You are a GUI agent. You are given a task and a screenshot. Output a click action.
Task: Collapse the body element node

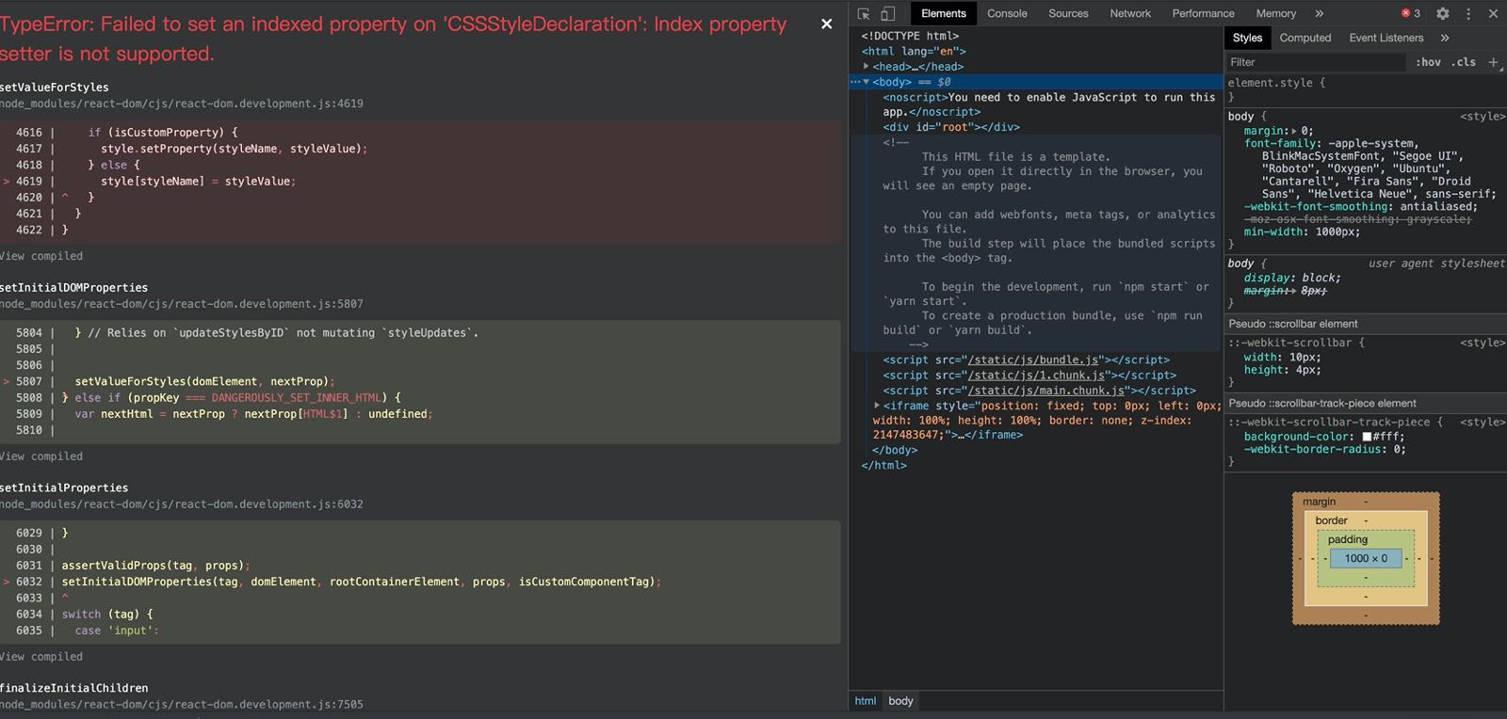(x=866, y=82)
